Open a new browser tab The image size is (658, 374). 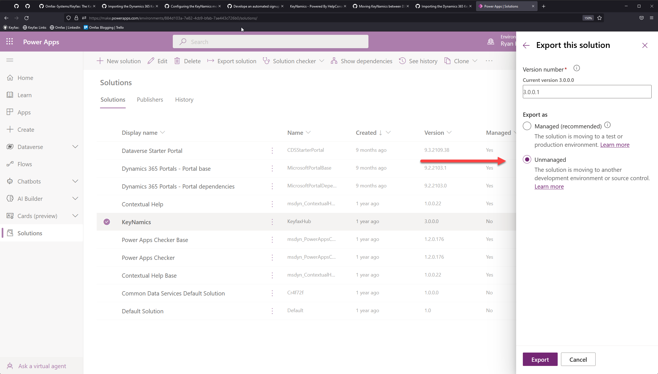click(x=543, y=6)
